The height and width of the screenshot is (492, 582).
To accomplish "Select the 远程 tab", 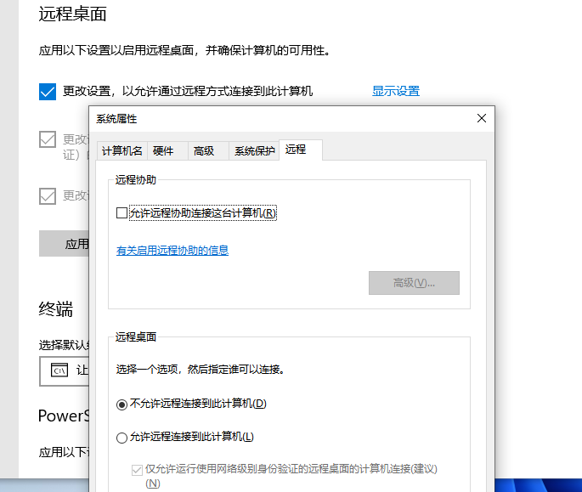I will (296, 150).
